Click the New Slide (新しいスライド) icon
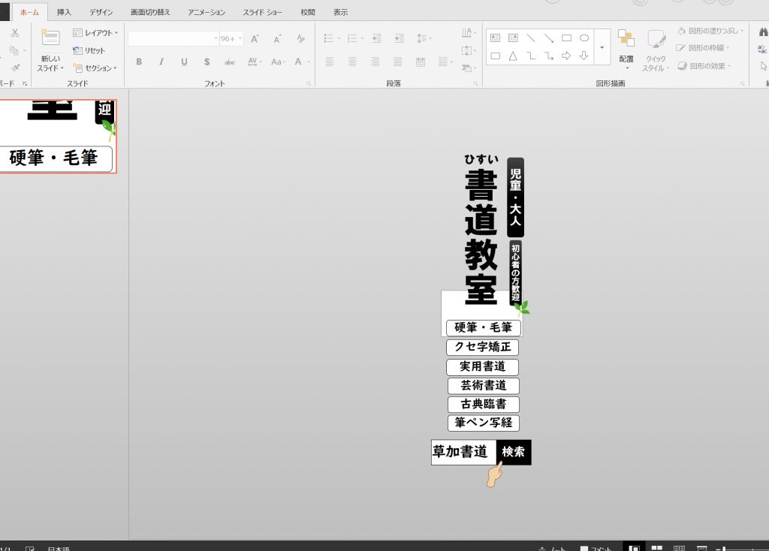 [50, 39]
